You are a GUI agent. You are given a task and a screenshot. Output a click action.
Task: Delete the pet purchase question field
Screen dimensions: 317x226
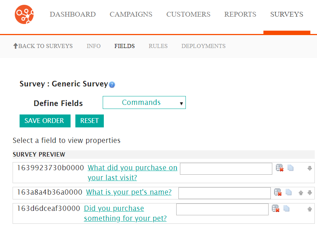276,208
